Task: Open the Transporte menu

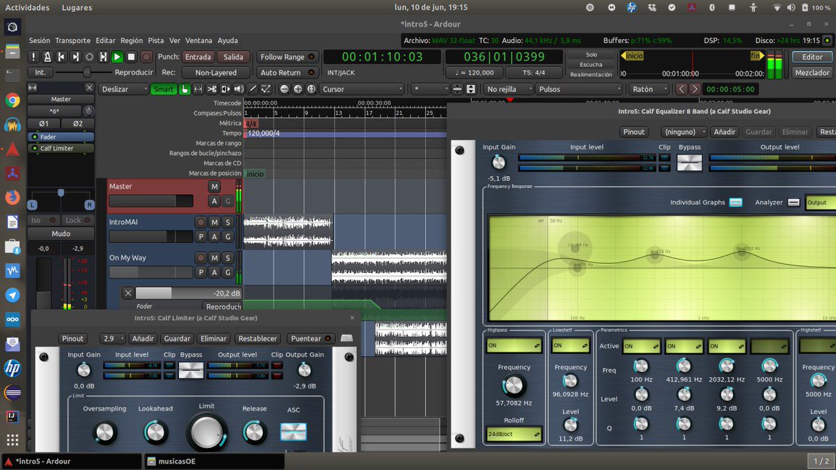Action: (x=72, y=40)
